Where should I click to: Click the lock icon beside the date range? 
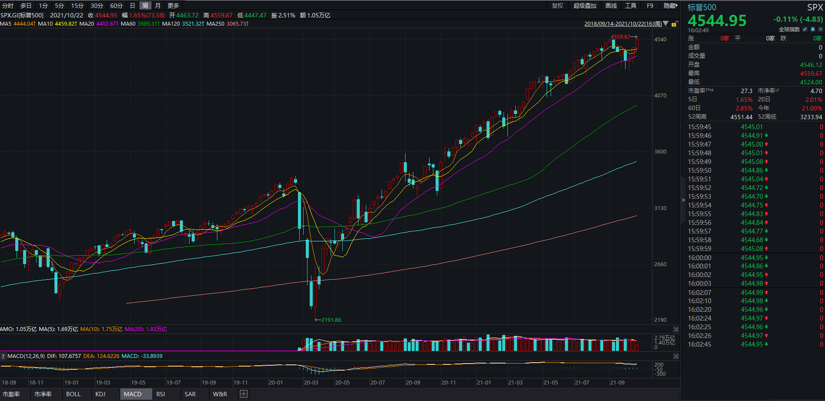pos(674,24)
